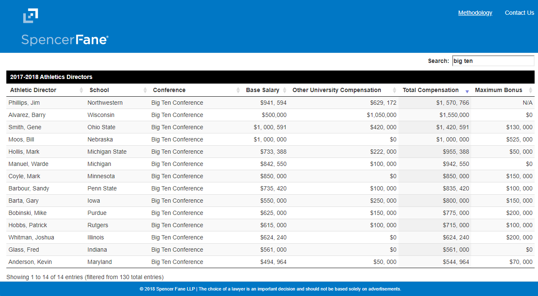This screenshot has height=296, width=538.
Task: Click the Spencer Fane logo
Action: coord(65,27)
